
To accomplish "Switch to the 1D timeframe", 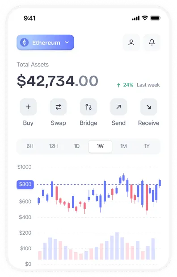I will pos(76,146).
